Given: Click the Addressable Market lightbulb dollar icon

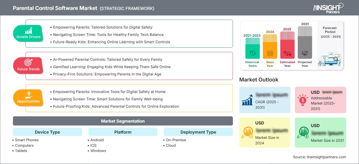Looking at the screenshot, I should click(x=302, y=100).
